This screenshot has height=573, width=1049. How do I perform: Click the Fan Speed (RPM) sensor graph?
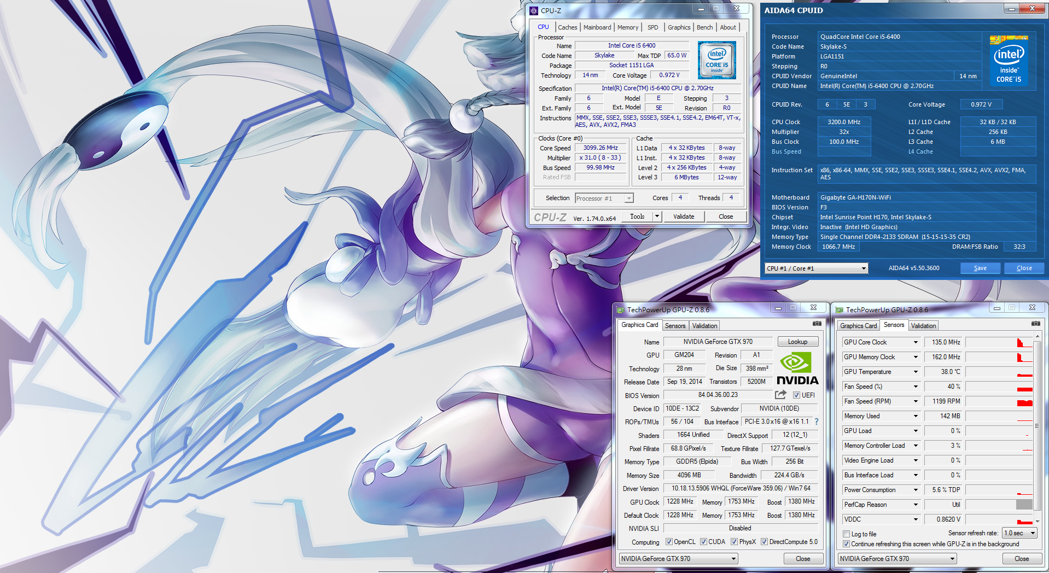(999, 401)
